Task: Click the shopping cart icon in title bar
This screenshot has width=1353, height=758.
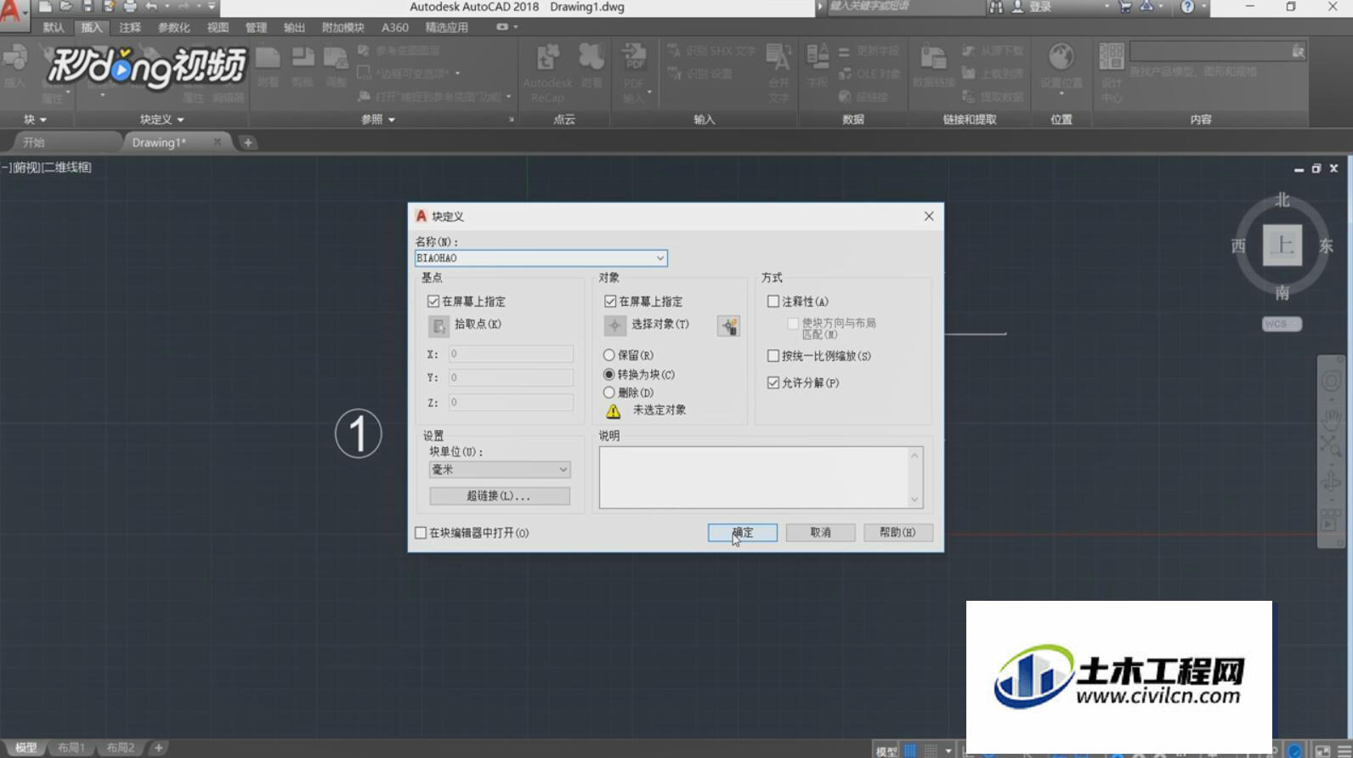Action: [x=1124, y=7]
